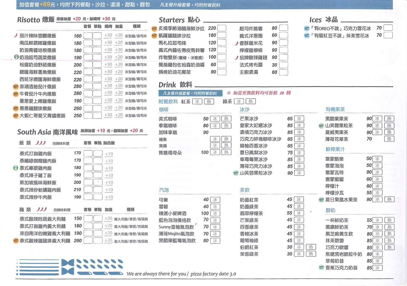Click the NEW badge beside 澎湖透抽茄汁燉飯
407x286 pixels.
[x=16, y=87]
